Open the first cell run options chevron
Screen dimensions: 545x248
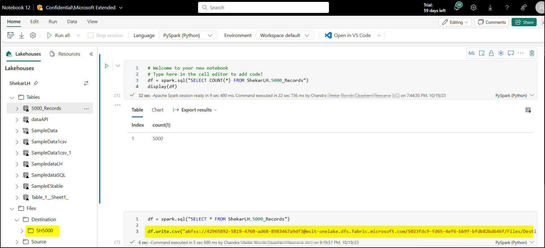(x=118, y=65)
